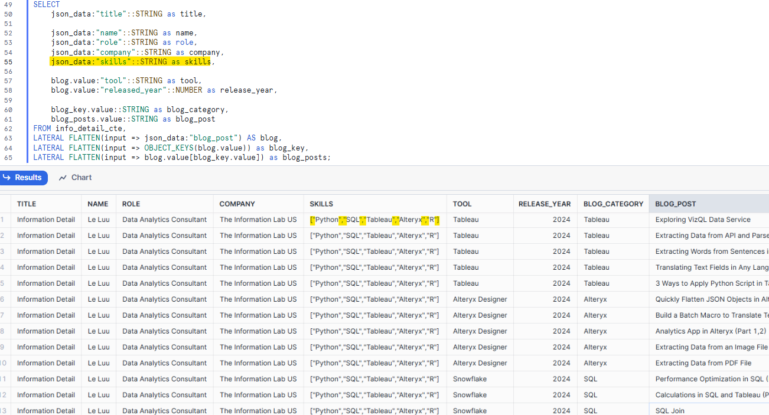
Task: Select the RELEASE_YEAR column header
Action: click(545, 204)
